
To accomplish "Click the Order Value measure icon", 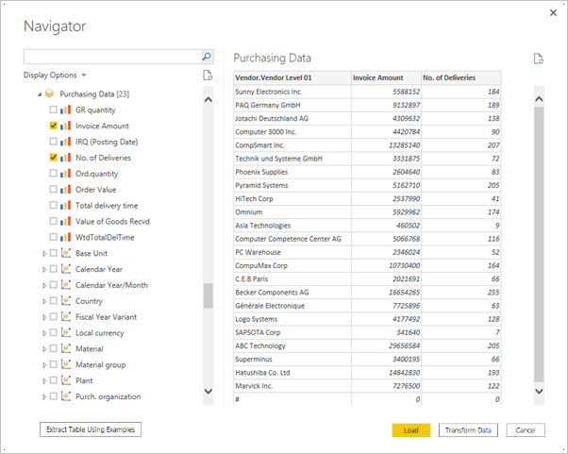I will tap(65, 190).
